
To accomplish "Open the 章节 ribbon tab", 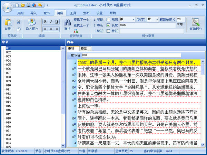I will [47, 13].
